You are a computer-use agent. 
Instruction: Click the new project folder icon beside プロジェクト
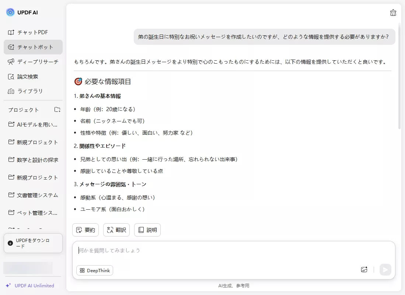57,110
